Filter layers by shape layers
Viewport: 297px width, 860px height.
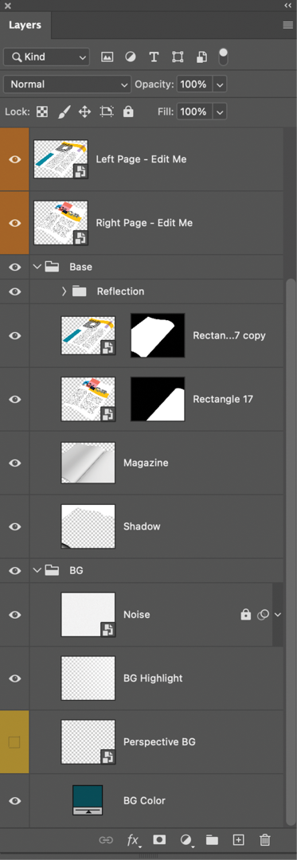[x=178, y=57]
